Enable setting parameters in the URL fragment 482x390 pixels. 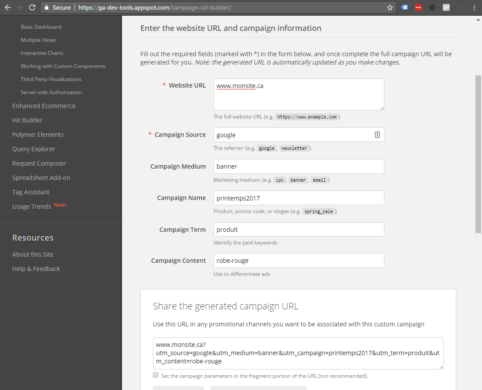(156, 375)
